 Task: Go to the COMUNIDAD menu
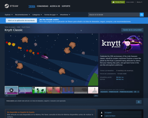[x=43, y=6]
